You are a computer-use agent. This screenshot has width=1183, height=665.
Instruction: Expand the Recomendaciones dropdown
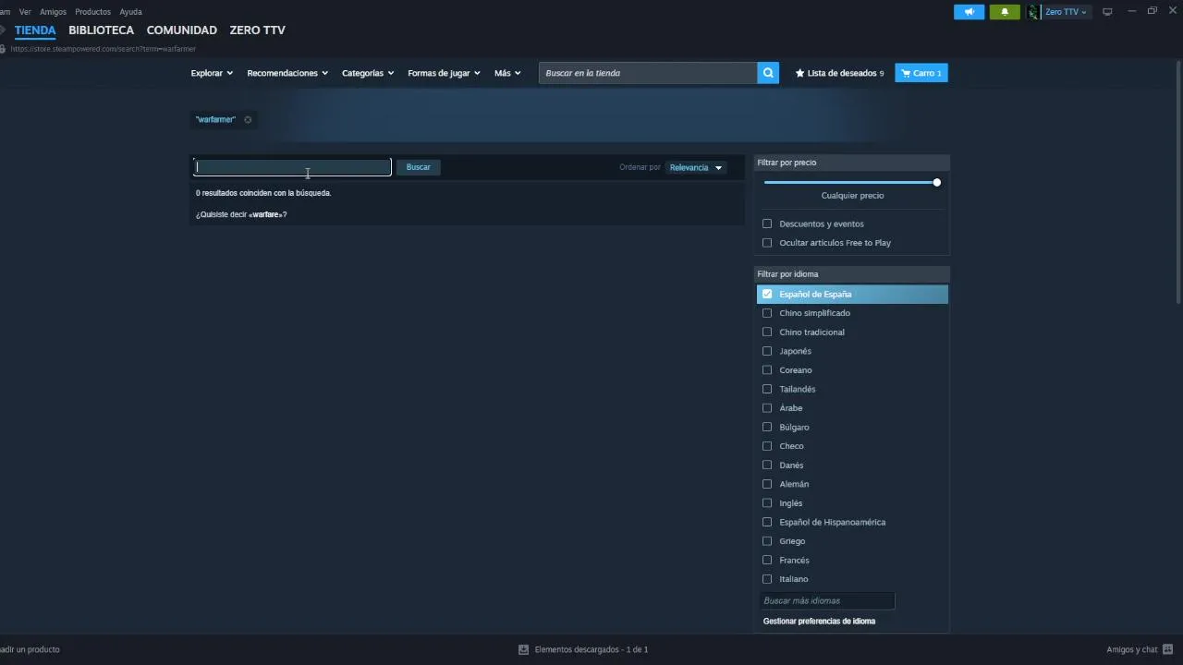click(x=287, y=73)
